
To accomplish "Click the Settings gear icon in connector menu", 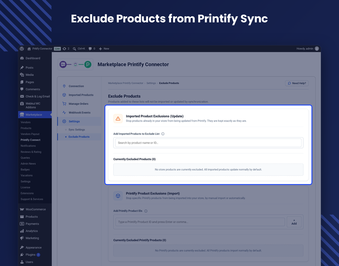I will pyautogui.click(x=64, y=121).
